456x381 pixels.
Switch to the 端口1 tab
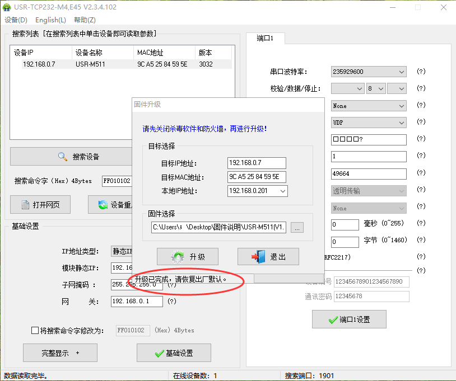point(265,39)
